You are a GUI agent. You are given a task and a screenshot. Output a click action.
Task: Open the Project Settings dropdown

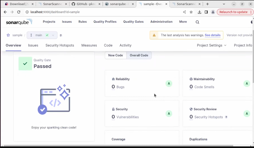click(212, 45)
